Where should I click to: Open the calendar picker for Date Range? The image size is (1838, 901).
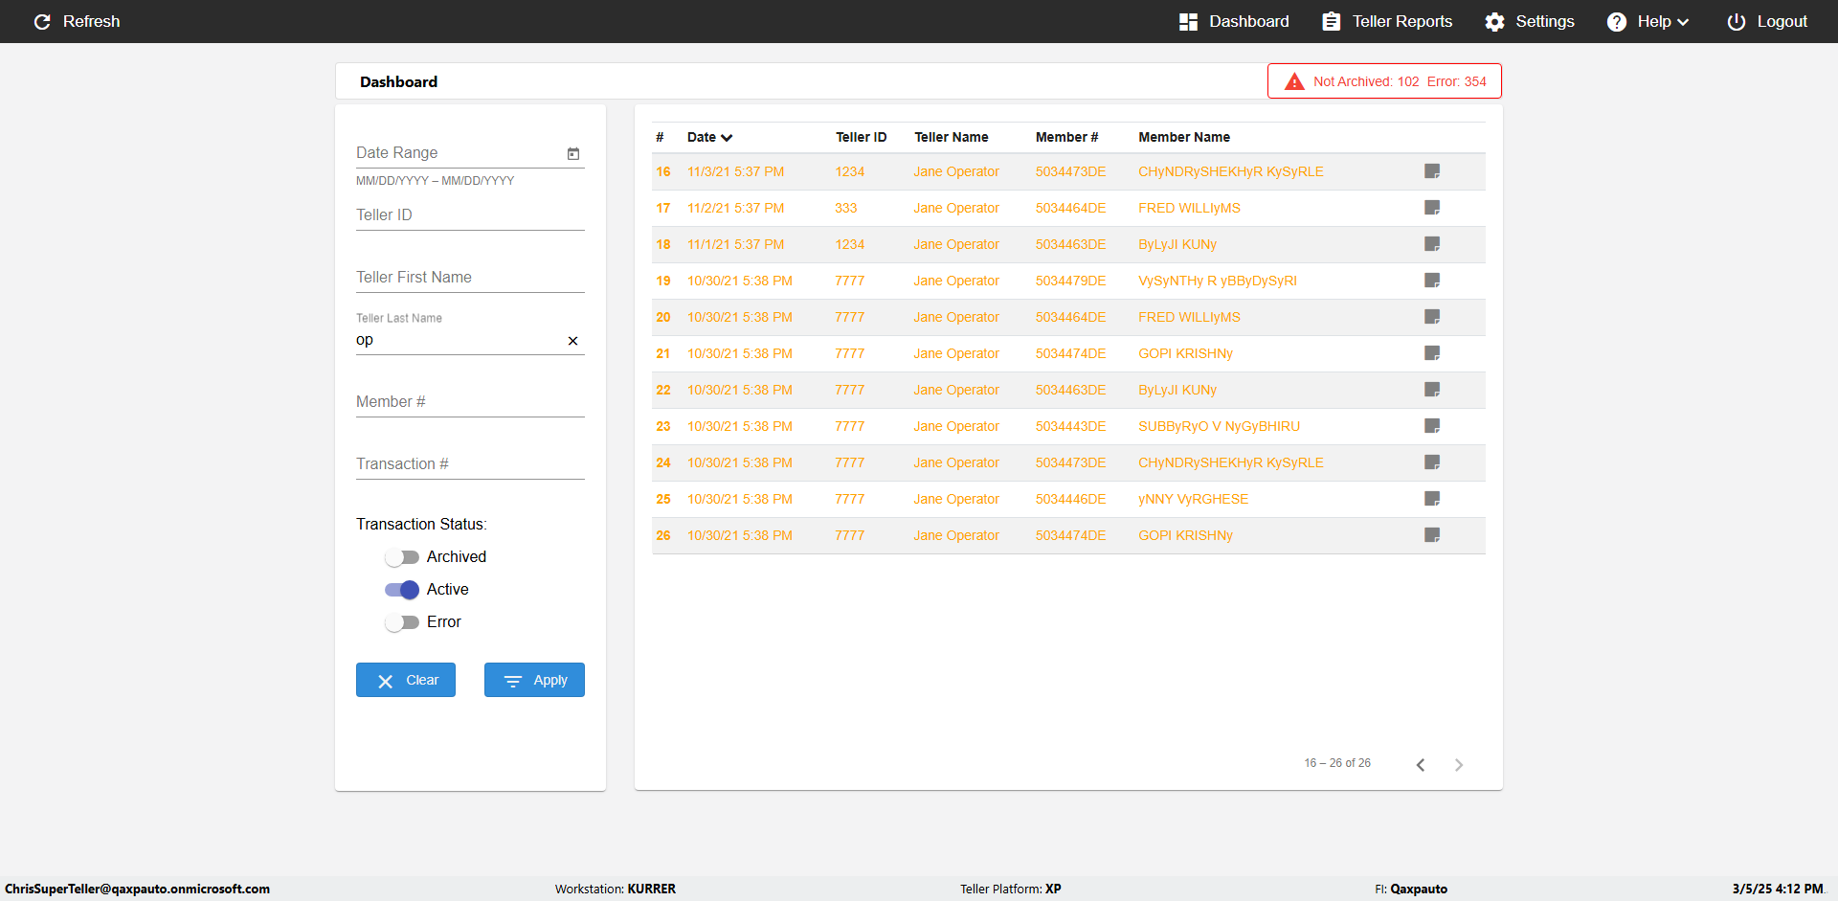click(573, 153)
